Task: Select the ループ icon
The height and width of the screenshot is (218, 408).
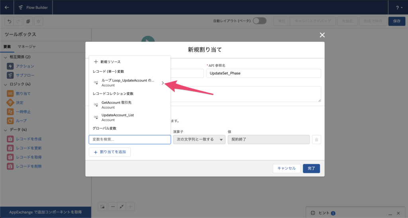Action: click(10, 121)
